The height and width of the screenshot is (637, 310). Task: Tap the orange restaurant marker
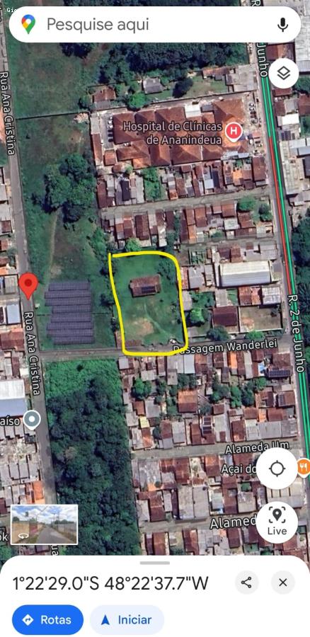[304, 467]
